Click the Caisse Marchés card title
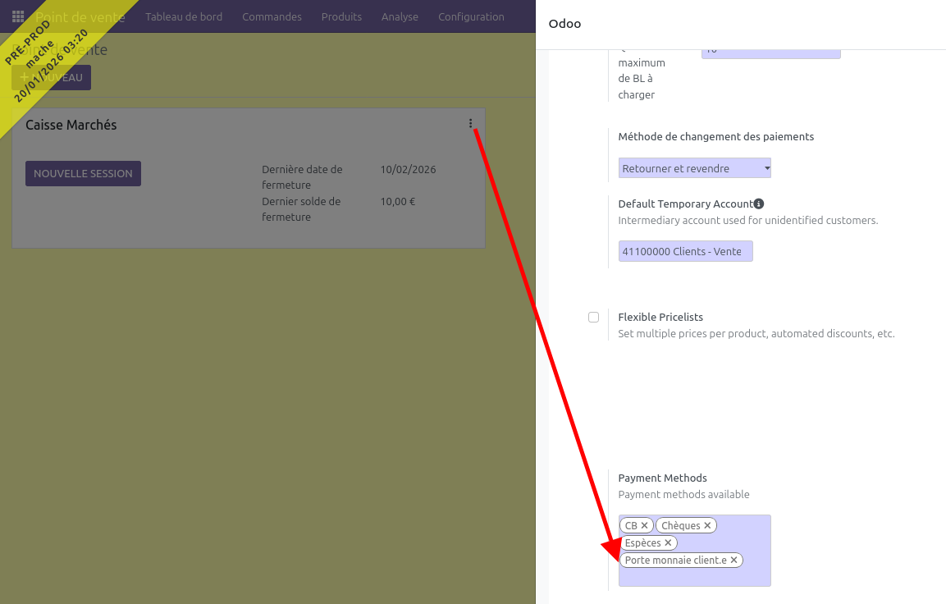The image size is (946, 604). (x=71, y=125)
